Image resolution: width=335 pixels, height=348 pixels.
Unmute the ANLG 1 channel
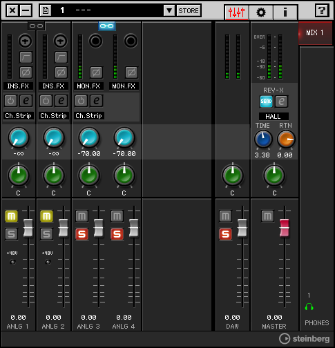coord(11,216)
